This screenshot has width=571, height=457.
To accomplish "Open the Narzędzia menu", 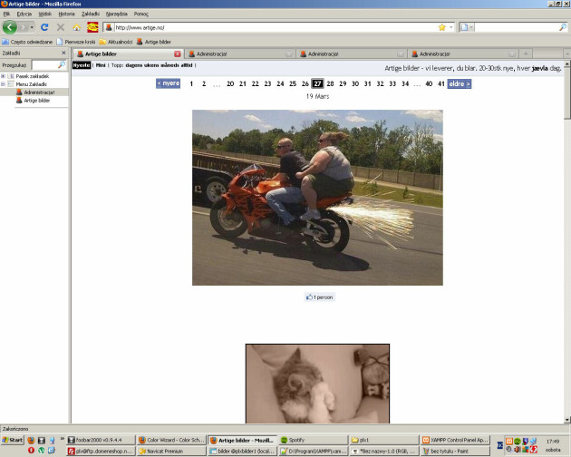I will click(x=117, y=14).
